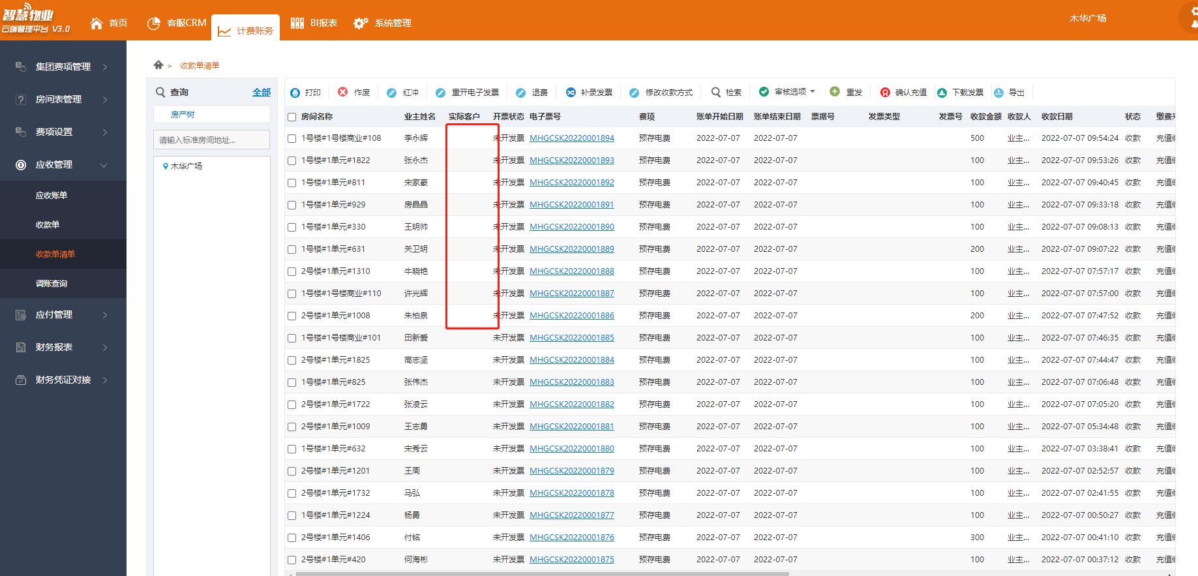Click the void (作废) red X icon
This screenshot has width=1198, height=576.
coord(342,92)
